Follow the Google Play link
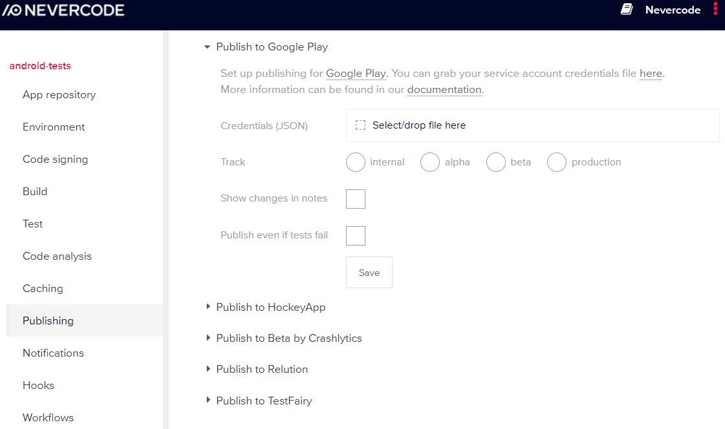The height and width of the screenshot is (429, 725). coord(356,74)
